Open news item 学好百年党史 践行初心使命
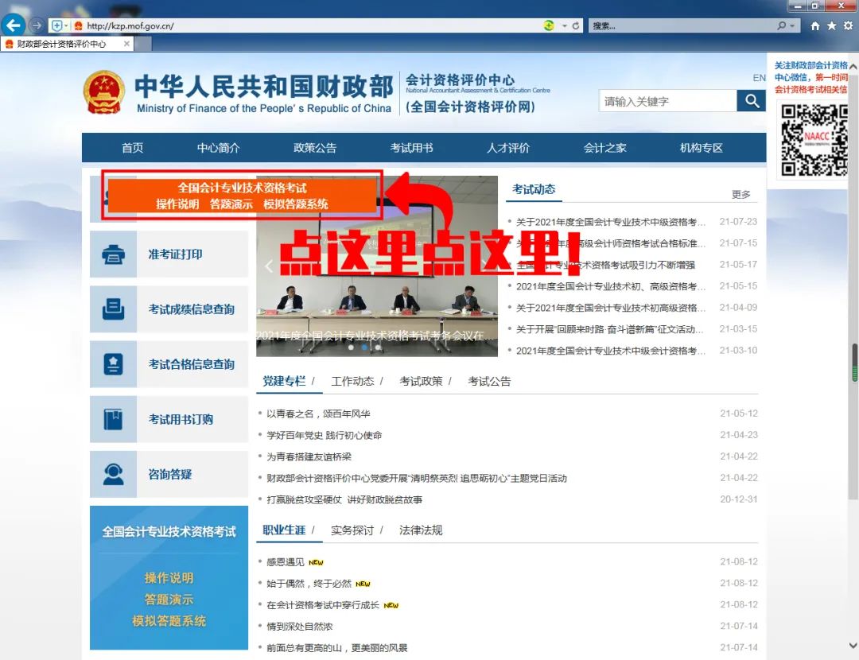Image resolution: width=859 pixels, height=660 pixels. (x=325, y=435)
